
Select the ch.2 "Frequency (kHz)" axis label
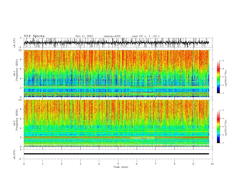coord(17,119)
